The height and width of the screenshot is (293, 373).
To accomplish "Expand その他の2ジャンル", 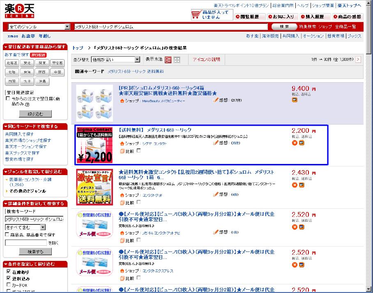I will (28, 191).
